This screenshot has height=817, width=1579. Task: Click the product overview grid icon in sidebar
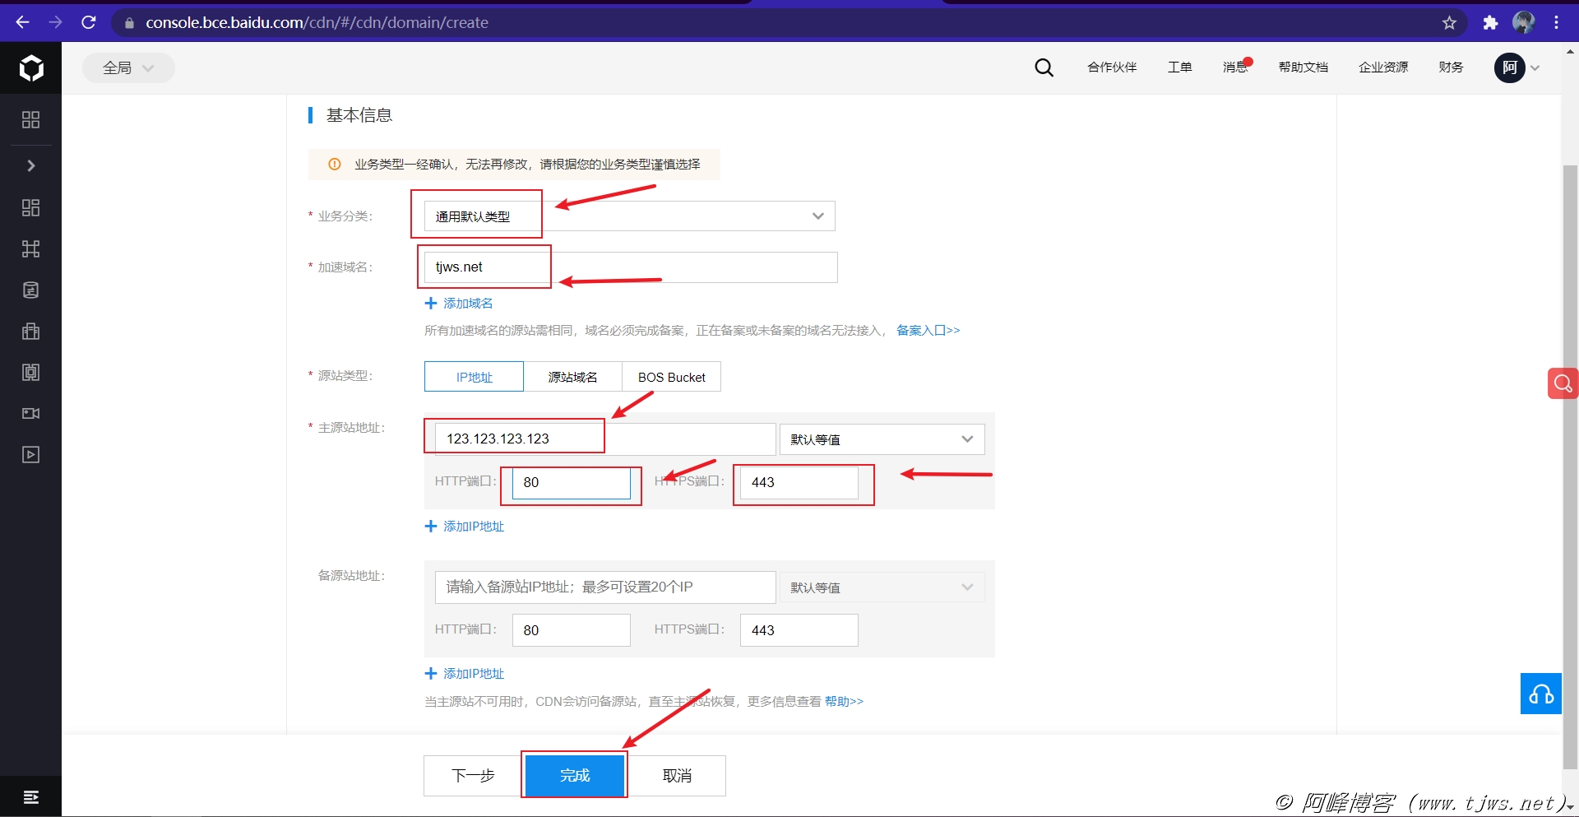[30, 120]
